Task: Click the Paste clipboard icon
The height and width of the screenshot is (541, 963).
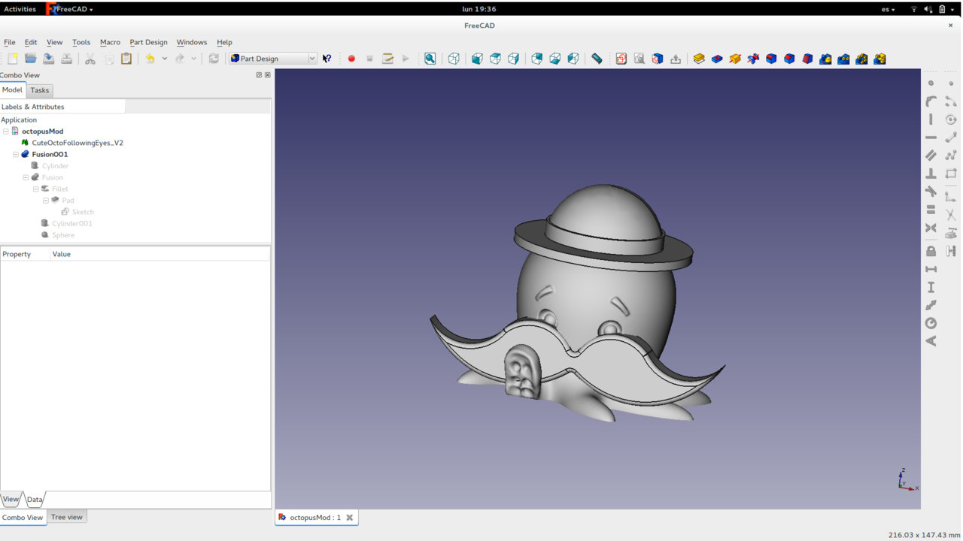Action: point(126,59)
